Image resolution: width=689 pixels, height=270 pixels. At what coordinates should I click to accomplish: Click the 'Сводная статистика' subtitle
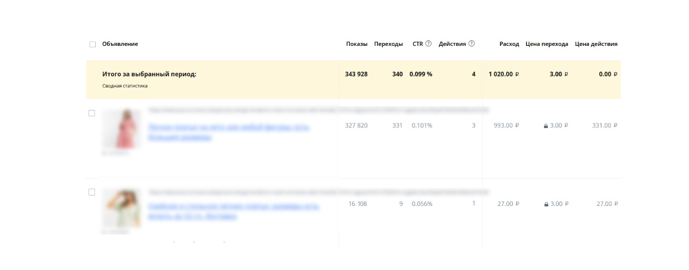click(125, 86)
